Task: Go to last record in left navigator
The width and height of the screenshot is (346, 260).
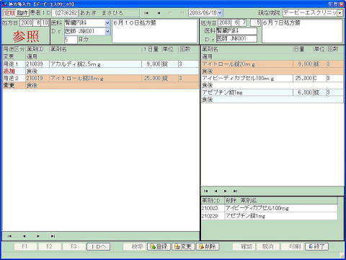Action: point(53,236)
